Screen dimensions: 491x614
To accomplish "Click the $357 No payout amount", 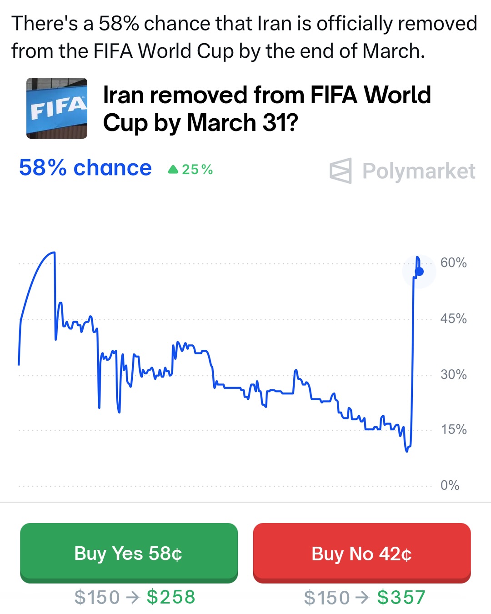I will 401,597.
